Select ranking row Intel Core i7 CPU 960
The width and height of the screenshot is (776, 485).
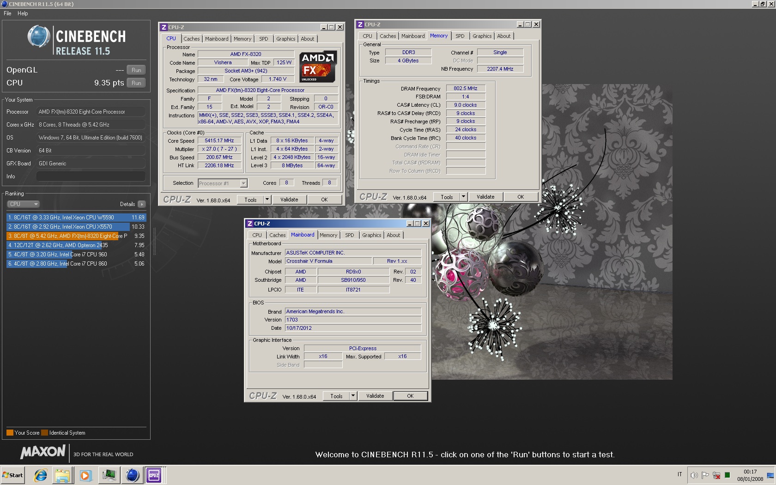(76, 255)
